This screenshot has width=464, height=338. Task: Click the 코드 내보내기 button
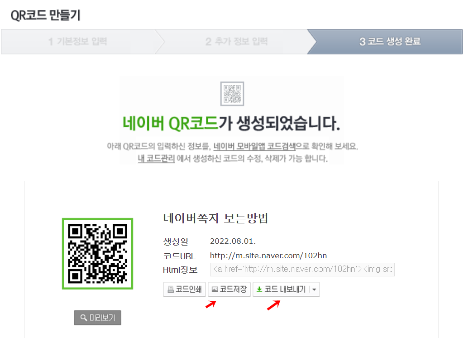coord(281,289)
